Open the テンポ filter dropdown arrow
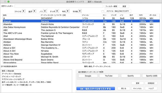The width and height of the screenshot is (162, 93). (57, 11)
